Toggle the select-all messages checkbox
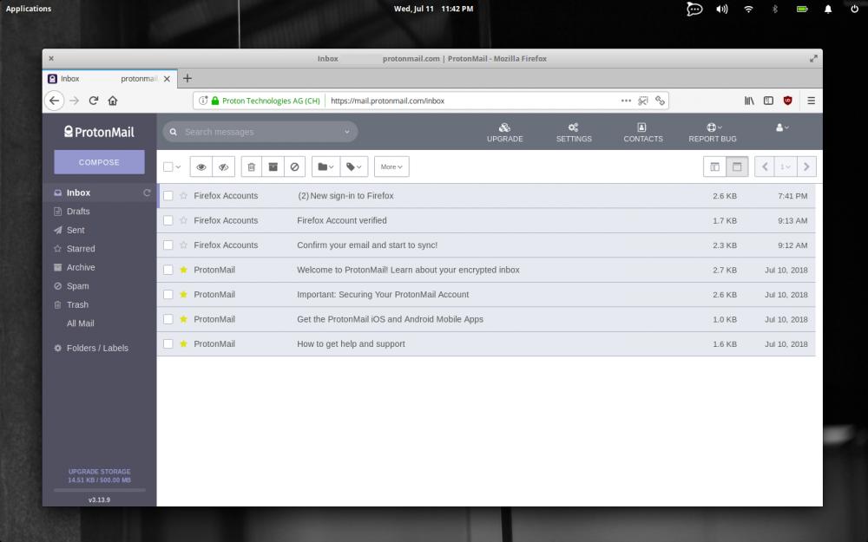This screenshot has width=868, height=542. (x=168, y=167)
